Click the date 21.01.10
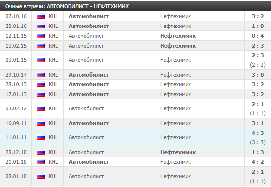The height and width of the screenshot is (187, 271). (16, 162)
